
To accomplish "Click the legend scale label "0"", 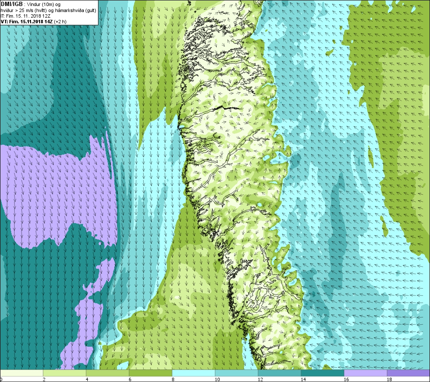I will pyautogui.click(x=1, y=379).
